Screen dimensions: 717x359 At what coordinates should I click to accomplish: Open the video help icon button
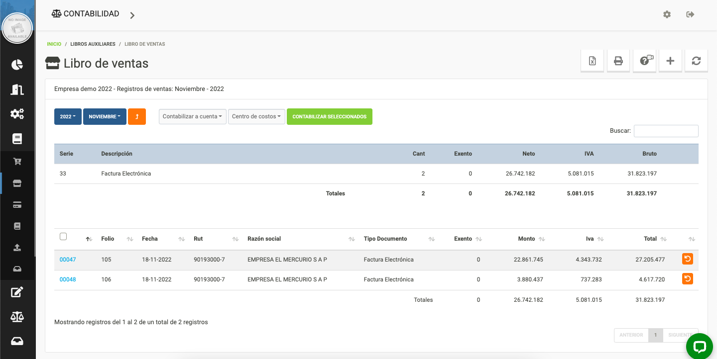[x=644, y=61]
